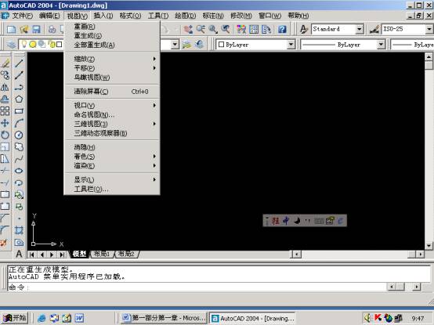
Task: Select the Erase tool in Modify toolbar
Action: click(x=5, y=63)
